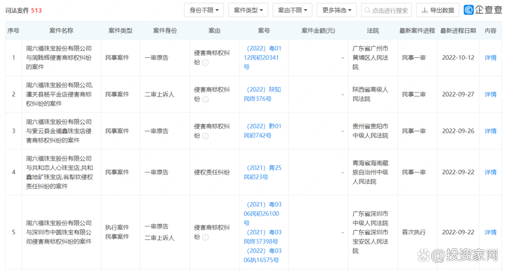Click the 法院 column header

point(373,30)
